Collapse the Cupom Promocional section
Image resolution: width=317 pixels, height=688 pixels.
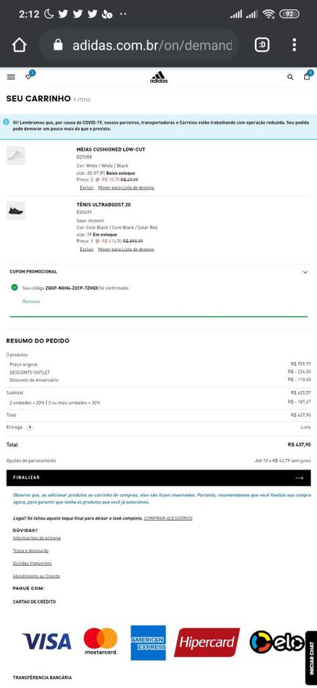click(305, 272)
